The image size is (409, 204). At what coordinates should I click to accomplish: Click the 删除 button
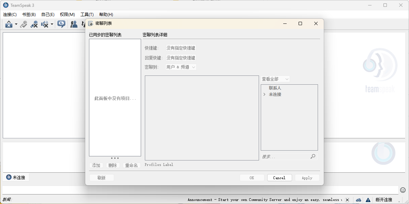pos(112,165)
